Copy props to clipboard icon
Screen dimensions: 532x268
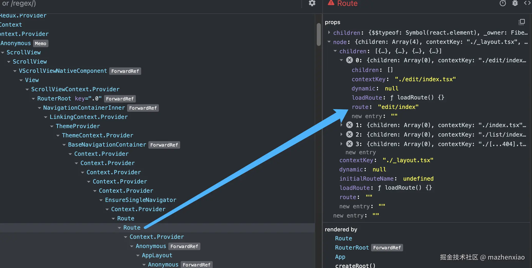click(521, 22)
